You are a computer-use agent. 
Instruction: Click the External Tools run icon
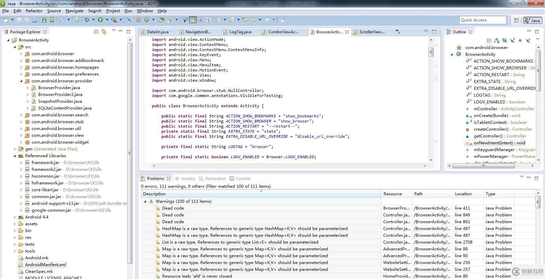114,20
